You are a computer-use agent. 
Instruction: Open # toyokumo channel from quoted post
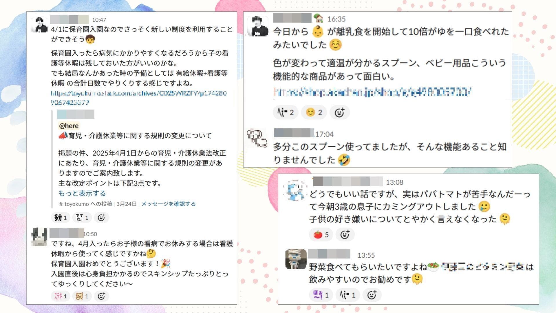[x=85, y=204]
